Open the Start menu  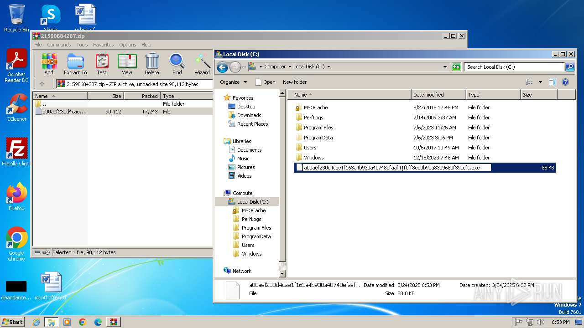13,322
